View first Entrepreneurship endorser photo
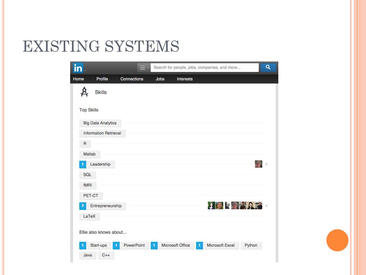Viewport: 366px width, 275px height. click(x=211, y=205)
